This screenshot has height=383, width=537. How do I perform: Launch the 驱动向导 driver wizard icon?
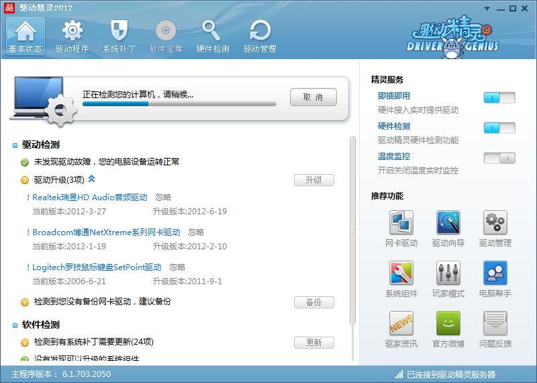[448, 223]
